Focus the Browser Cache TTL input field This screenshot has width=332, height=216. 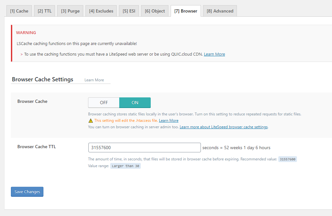click(144, 148)
